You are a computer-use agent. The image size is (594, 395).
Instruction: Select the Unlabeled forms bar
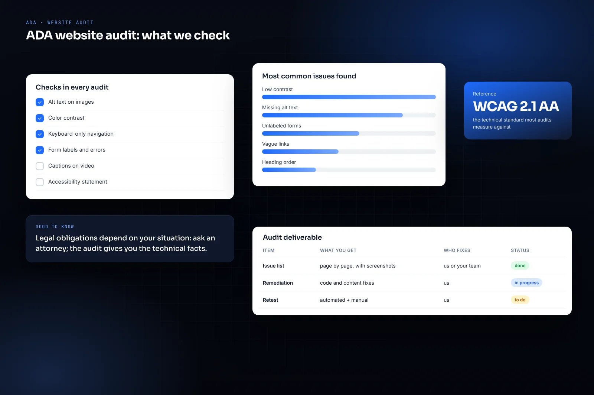[349, 133]
